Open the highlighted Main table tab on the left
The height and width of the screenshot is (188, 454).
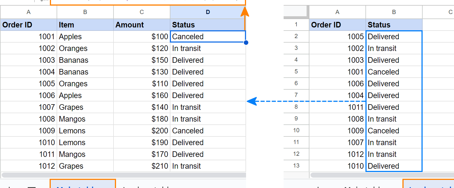click(x=83, y=184)
